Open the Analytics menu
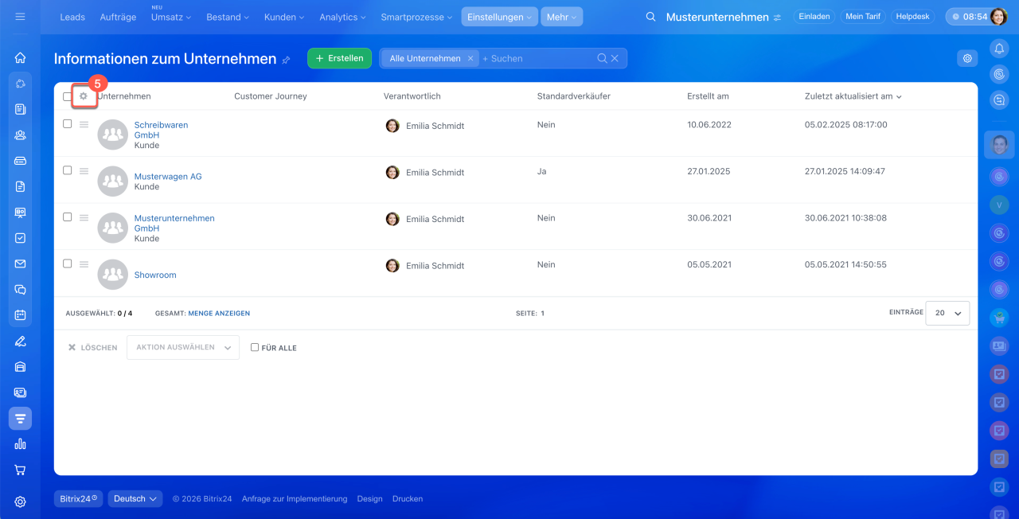This screenshot has height=519, width=1019. tap(342, 17)
